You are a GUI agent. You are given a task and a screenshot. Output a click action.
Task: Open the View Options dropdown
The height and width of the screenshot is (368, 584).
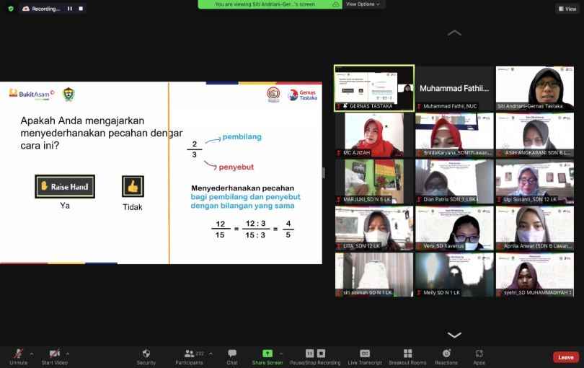click(x=363, y=4)
